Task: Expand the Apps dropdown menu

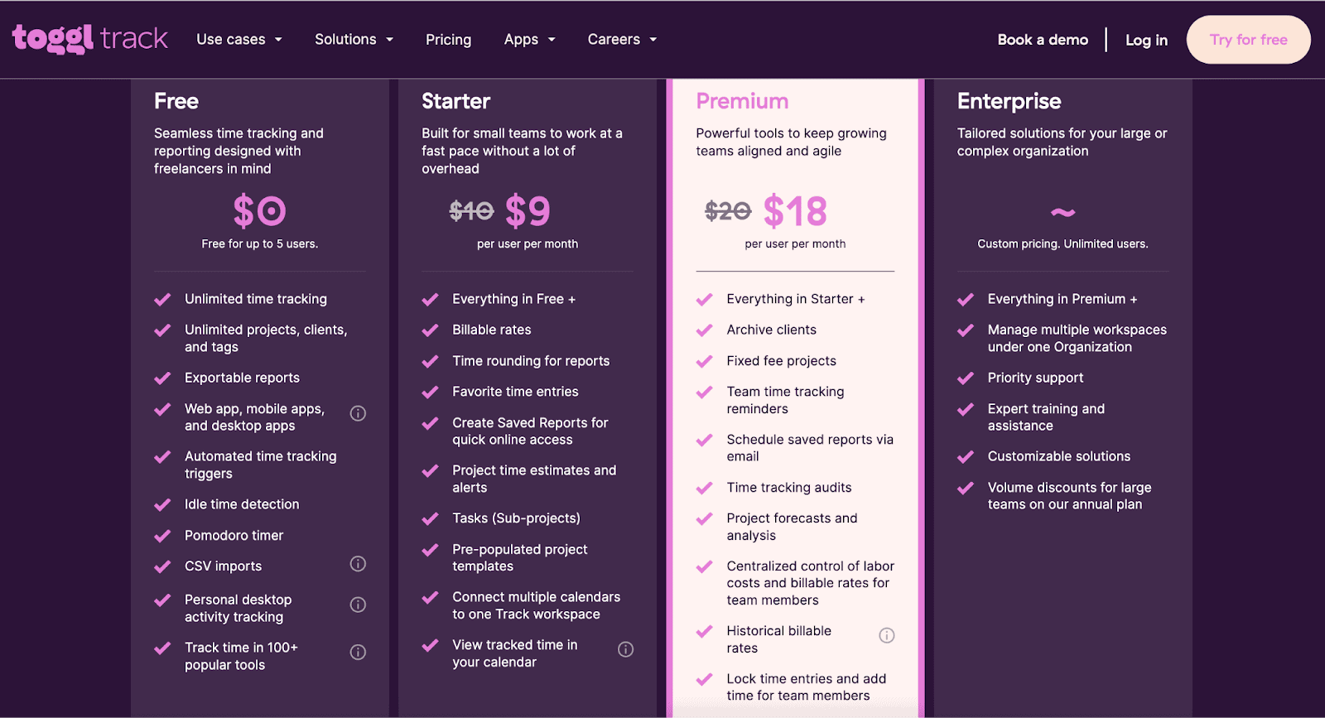Action: [x=529, y=40]
